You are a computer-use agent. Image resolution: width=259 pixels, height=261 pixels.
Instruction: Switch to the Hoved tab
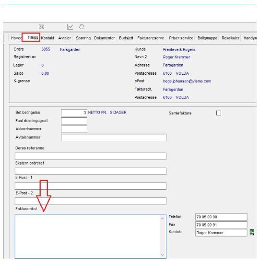[x=16, y=38]
